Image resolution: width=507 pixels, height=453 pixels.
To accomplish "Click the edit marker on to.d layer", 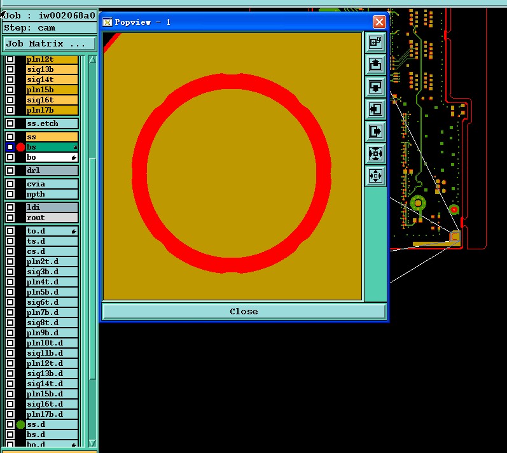I will (x=74, y=231).
